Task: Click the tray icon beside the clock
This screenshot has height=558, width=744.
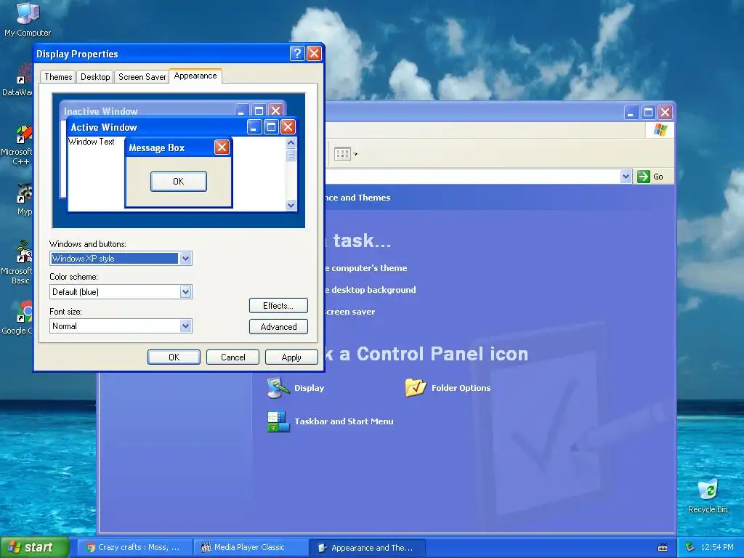Action: click(x=690, y=547)
